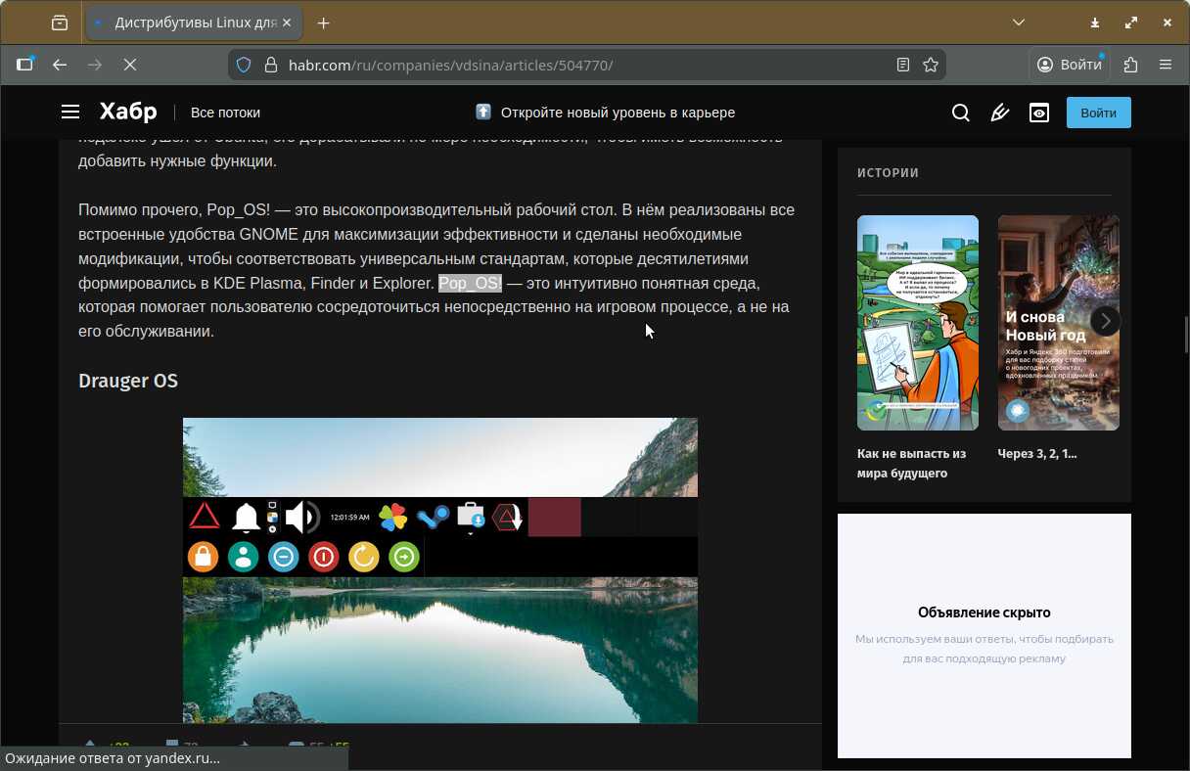The height and width of the screenshot is (771, 1190).
Task: Click the Drauger OS desktop screenshot
Action: [440, 570]
